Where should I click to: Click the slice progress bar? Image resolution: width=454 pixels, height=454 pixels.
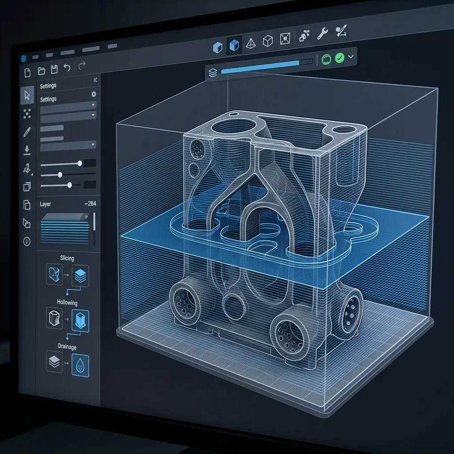coord(266,66)
